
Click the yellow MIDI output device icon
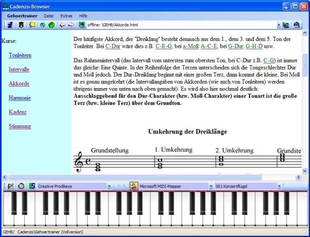point(133,186)
